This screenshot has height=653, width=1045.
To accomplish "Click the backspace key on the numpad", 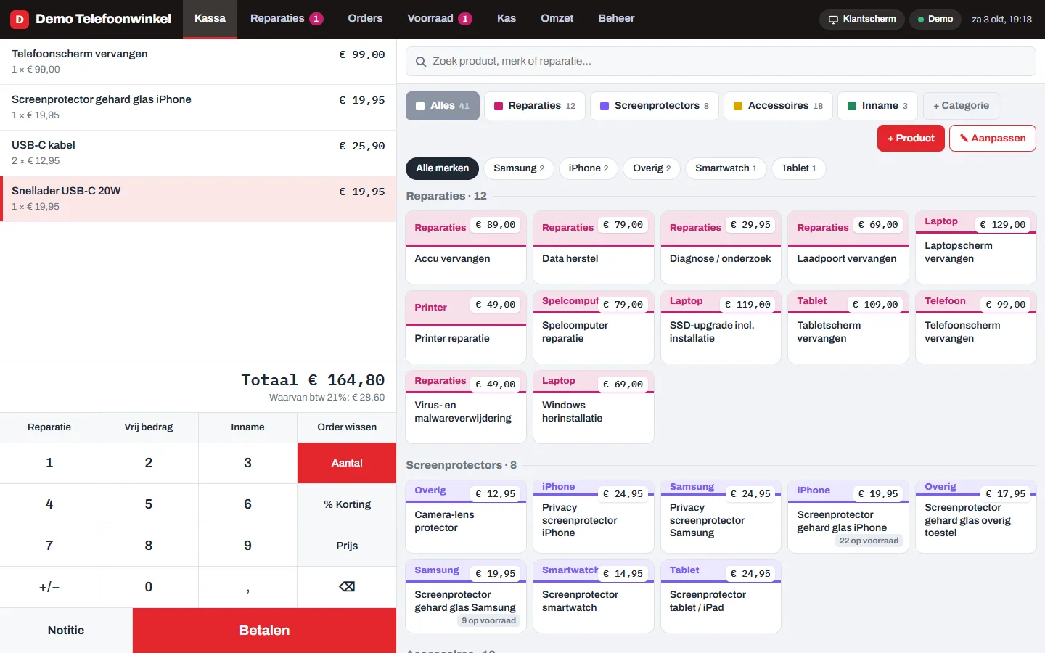I will pyautogui.click(x=347, y=587).
